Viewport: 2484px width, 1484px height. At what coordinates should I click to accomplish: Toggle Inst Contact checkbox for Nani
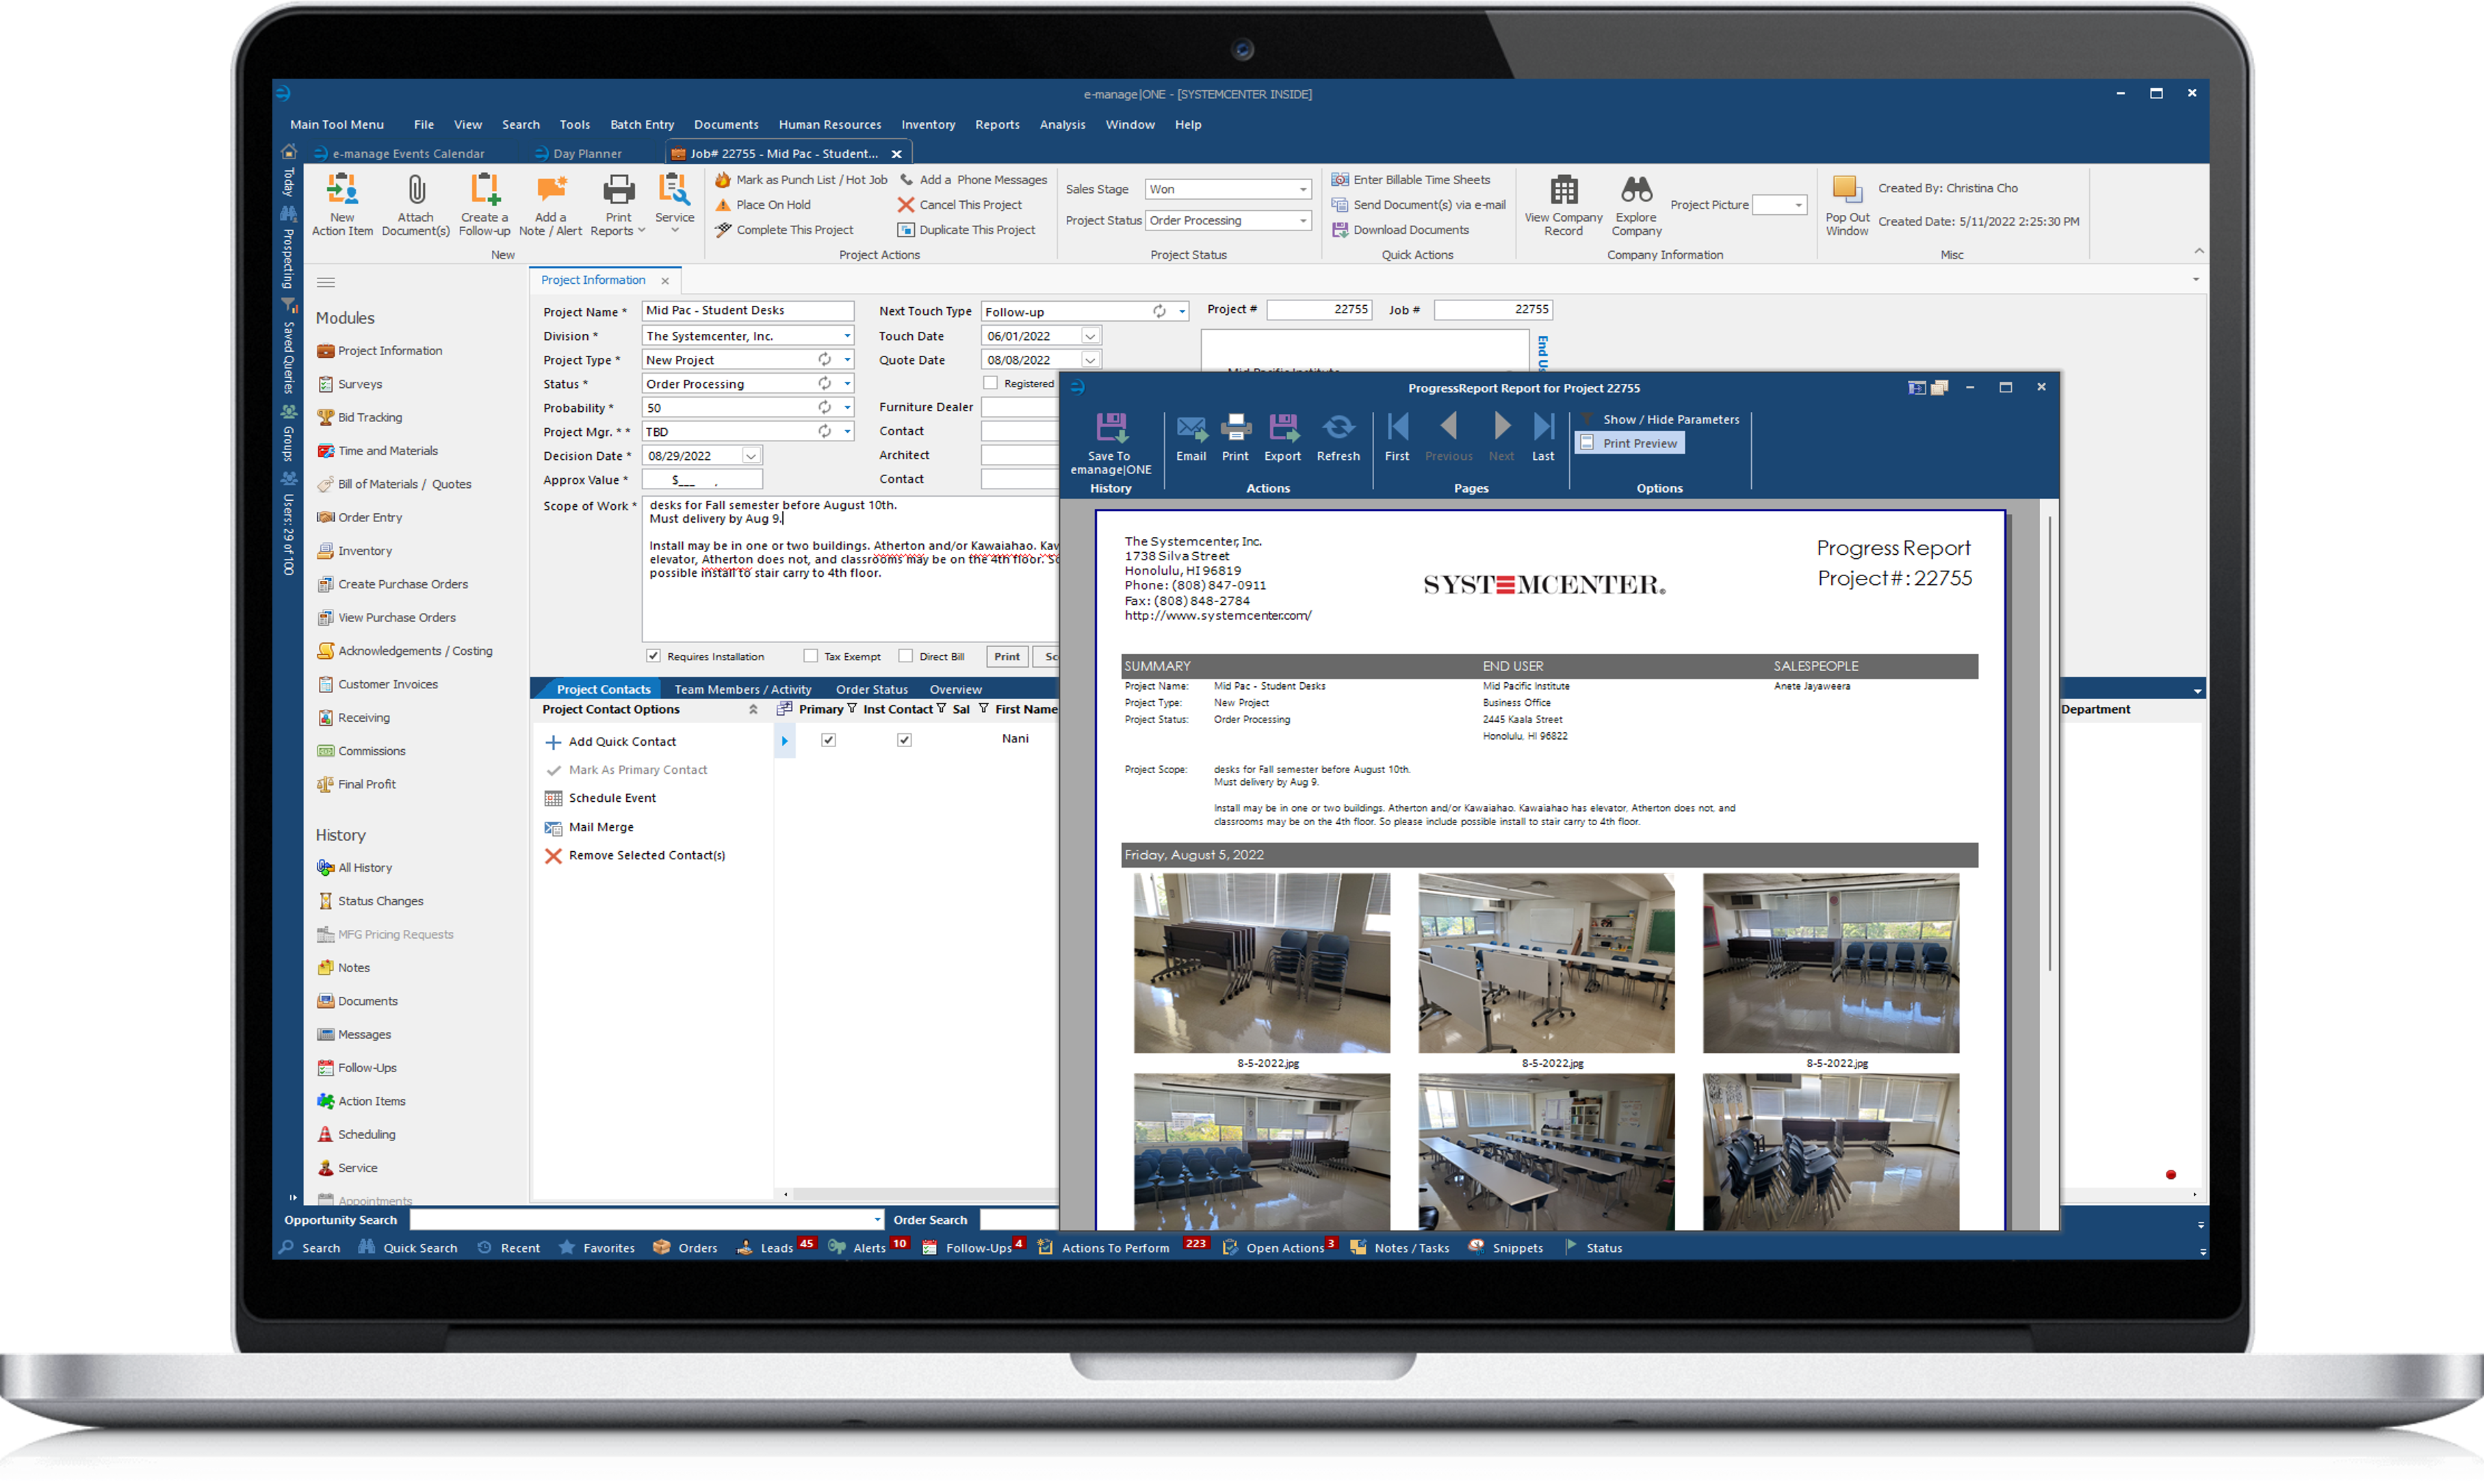[x=904, y=740]
